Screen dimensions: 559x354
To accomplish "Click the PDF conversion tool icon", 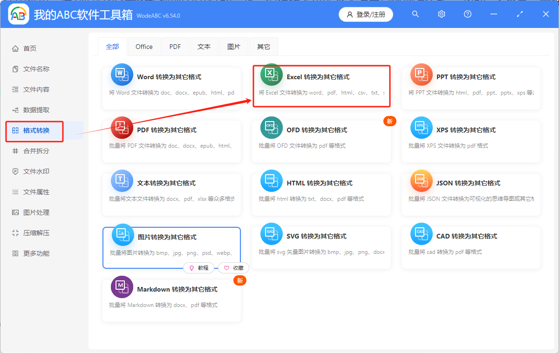I will pos(122,127).
